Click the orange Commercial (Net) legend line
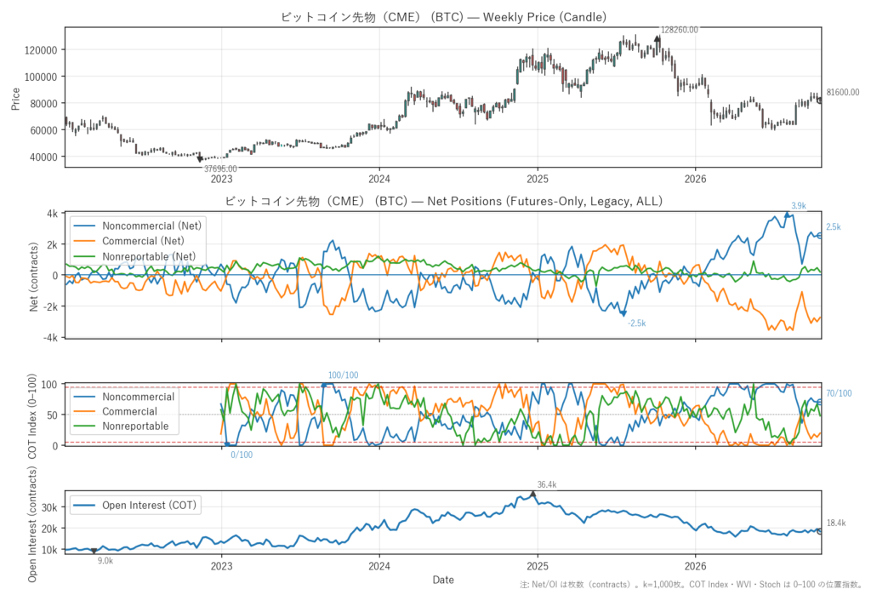 click(84, 241)
